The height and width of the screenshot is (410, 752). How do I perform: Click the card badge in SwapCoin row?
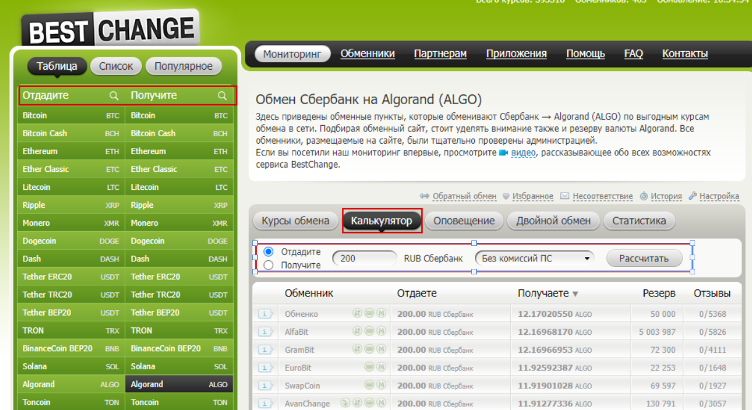click(x=370, y=385)
